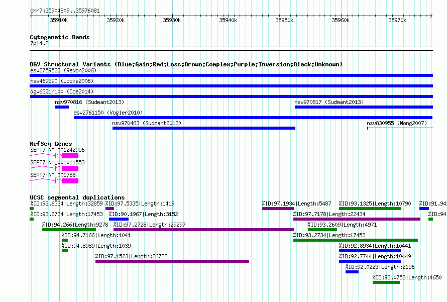Screen dimensions: 447x302
Task: Click the DGV Structural Variants track title
Action: tap(186, 64)
